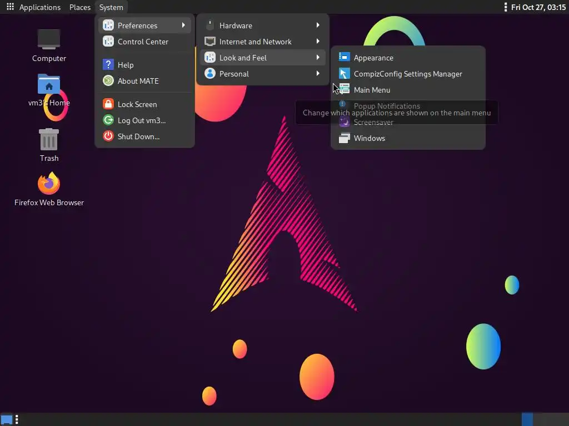Click the panel handle dots beside clock
This screenshot has width=569, height=426.
click(506, 7)
